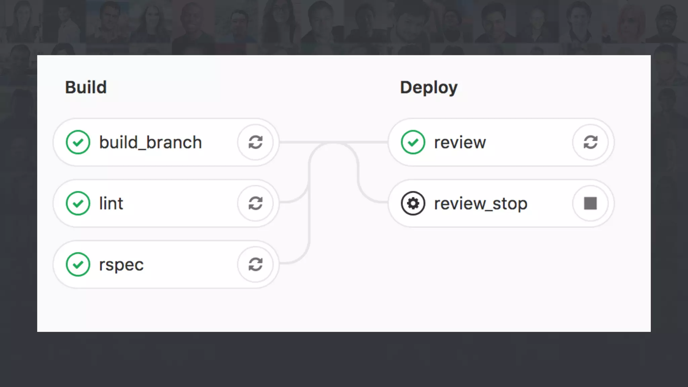Image resolution: width=688 pixels, height=387 pixels.
Task: Click the Deploy stage heading
Action: click(x=429, y=87)
